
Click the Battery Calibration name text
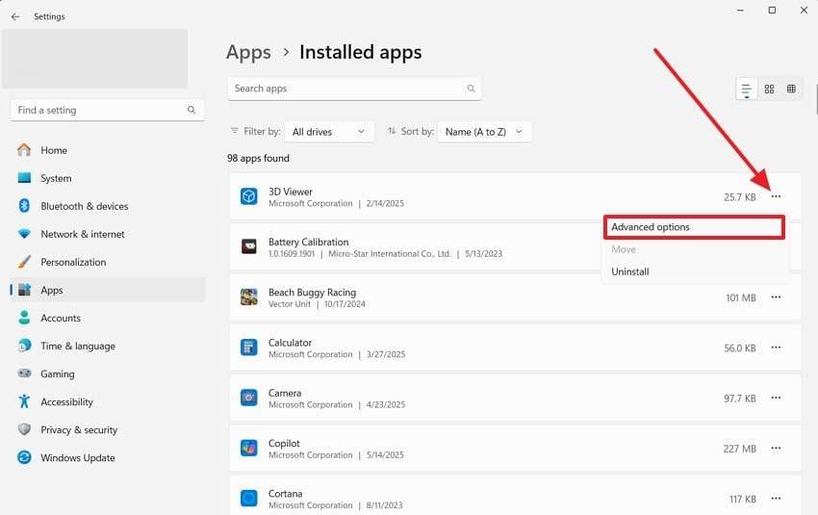pyautogui.click(x=308, y=243)
